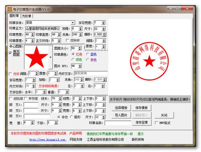
Task: Tick the 平行线 checkbox
Action: coord(25,98)
